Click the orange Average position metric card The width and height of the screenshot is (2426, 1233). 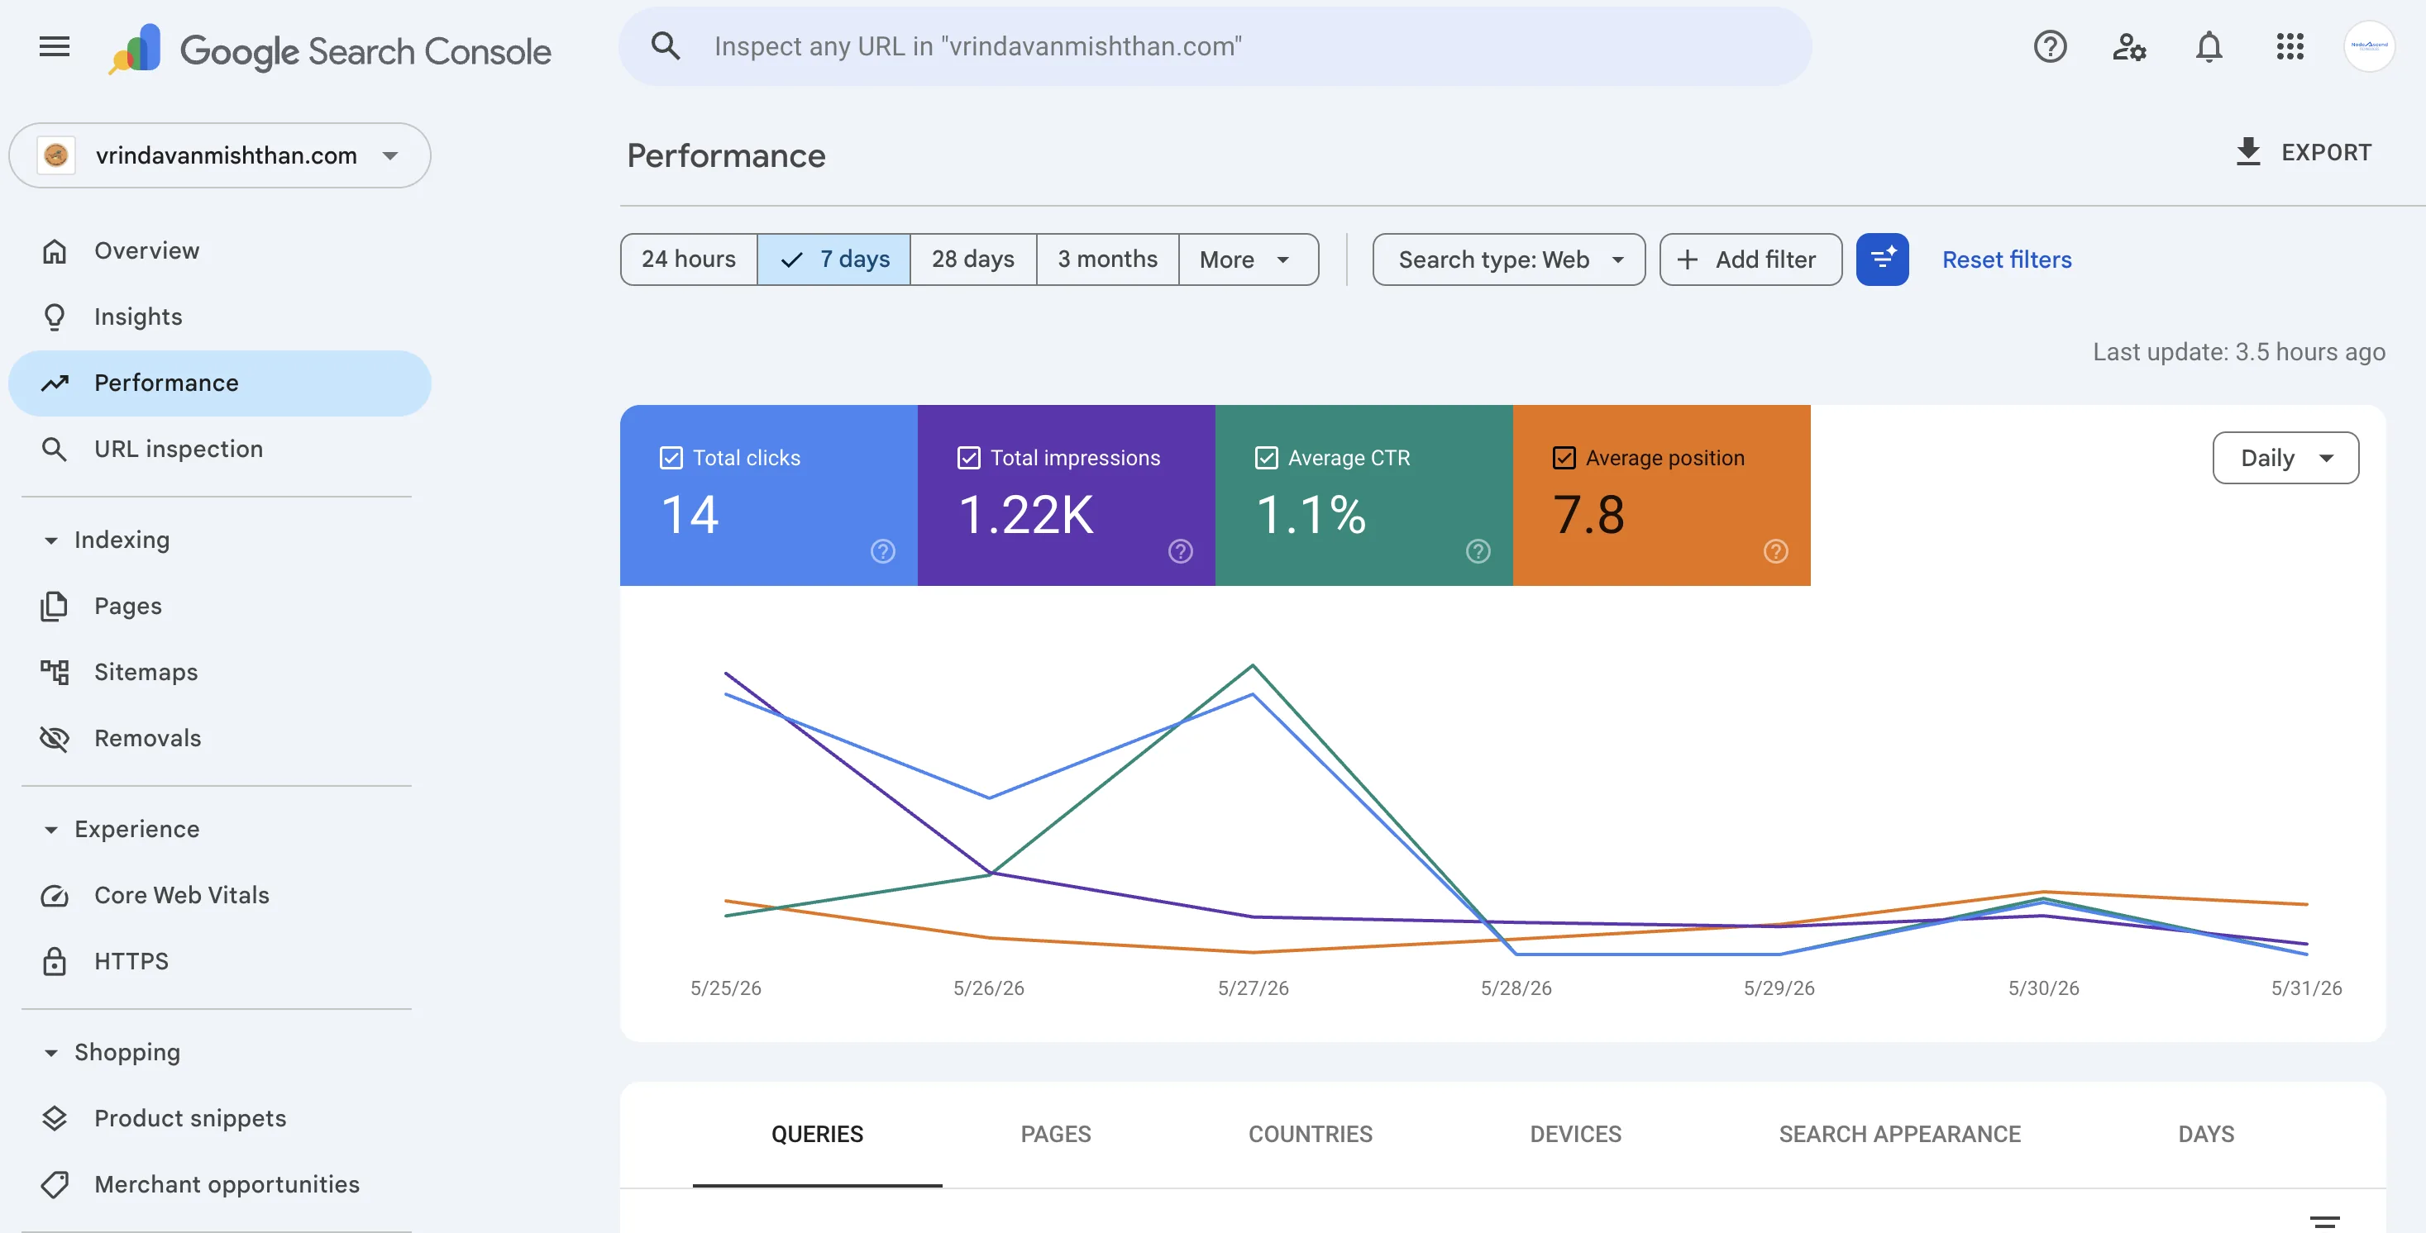point(1661,496)
